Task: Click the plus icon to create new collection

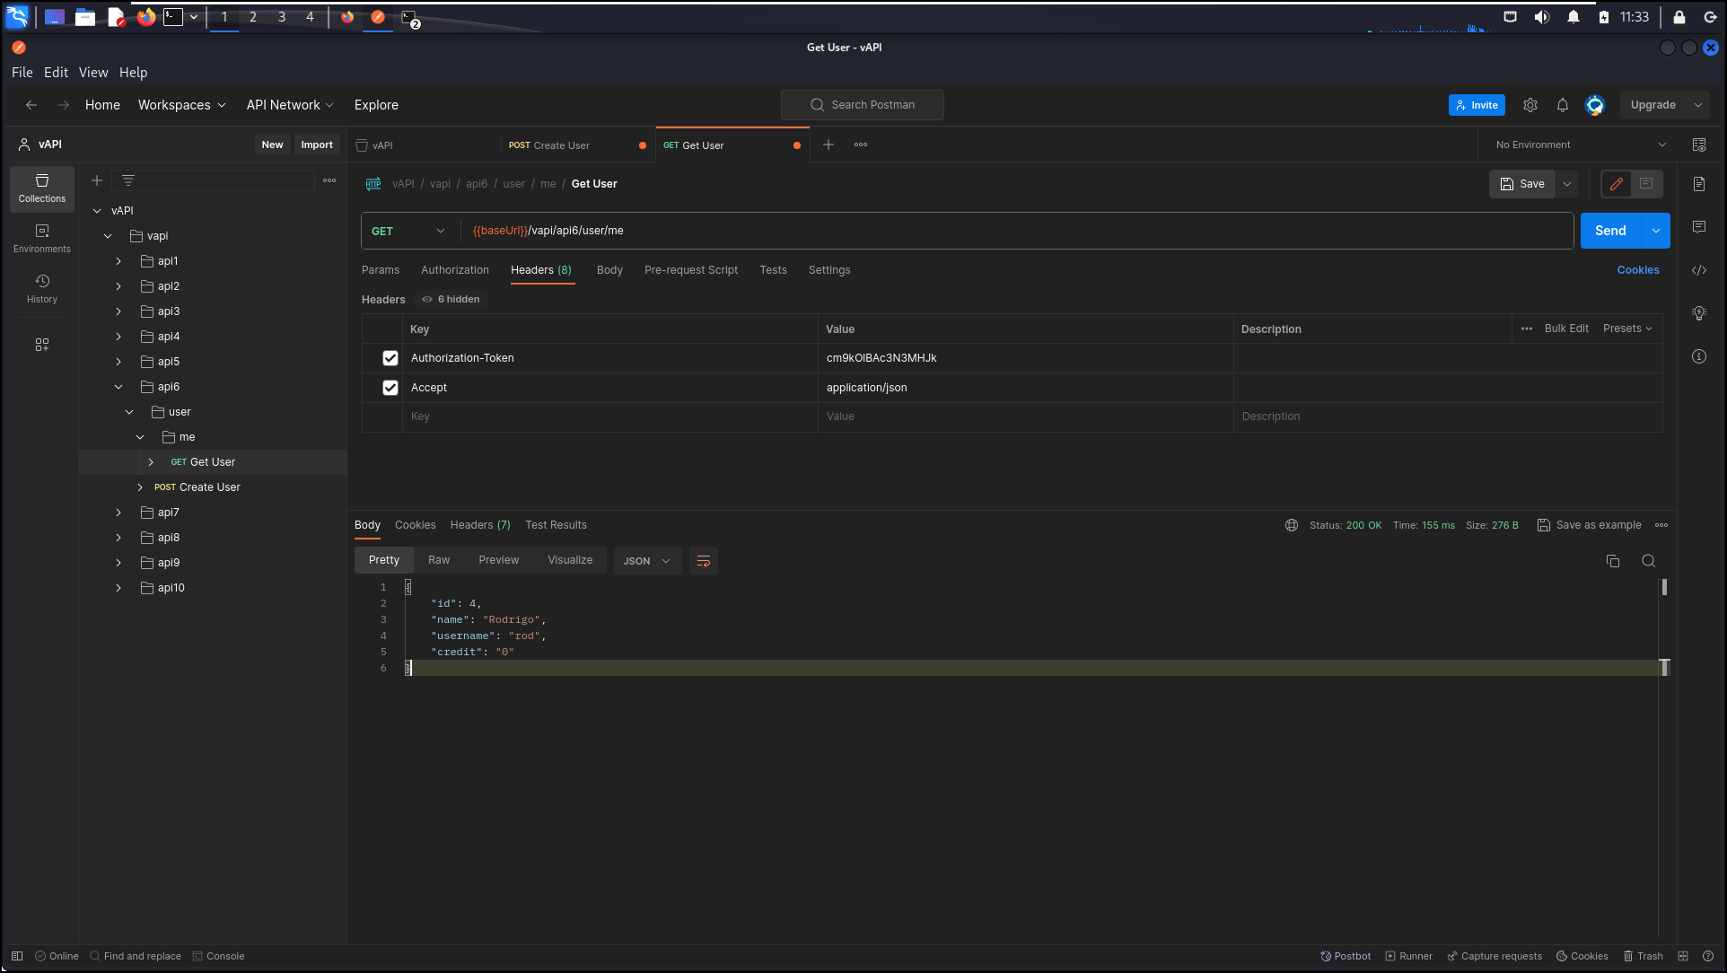Action: tap(97, 180)
